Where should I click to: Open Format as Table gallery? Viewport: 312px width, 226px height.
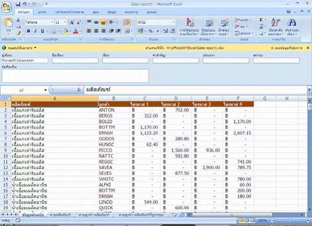pos(208,27)
